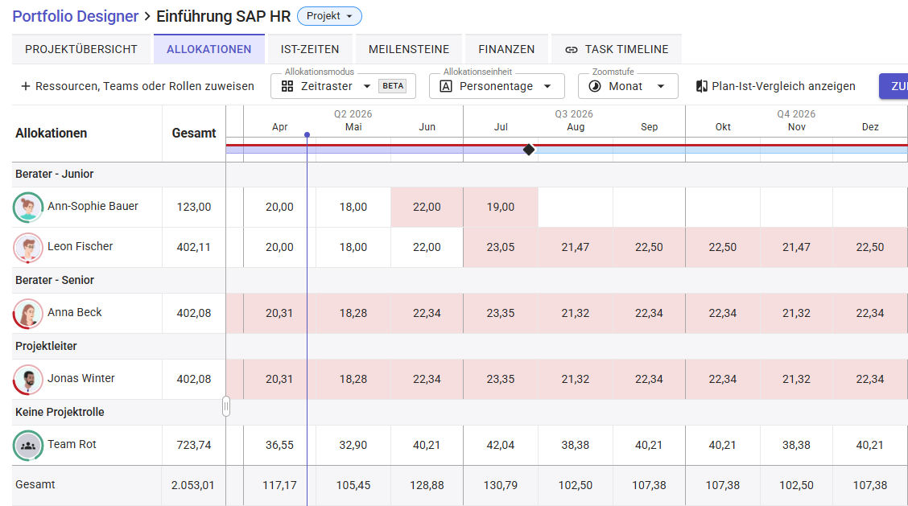Viewport: 908px width, 506px height.
Task: Click Team Rot's total 723,74
Action: [194, 445]
